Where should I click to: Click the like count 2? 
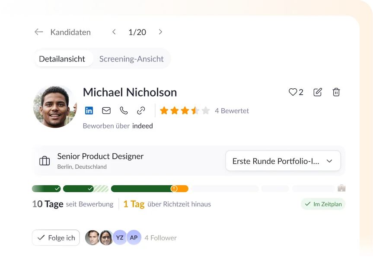[x=301, y=92]
